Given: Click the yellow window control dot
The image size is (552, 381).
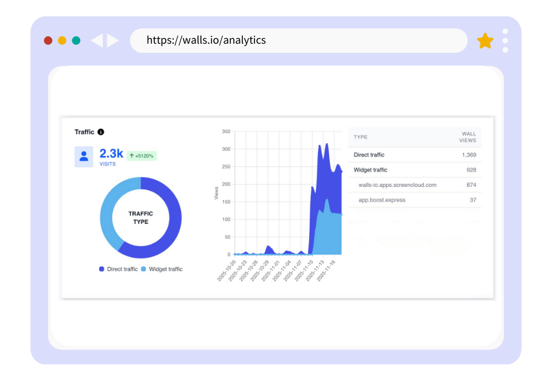Looking at the screenshot, I should click(x=61, y=40).
